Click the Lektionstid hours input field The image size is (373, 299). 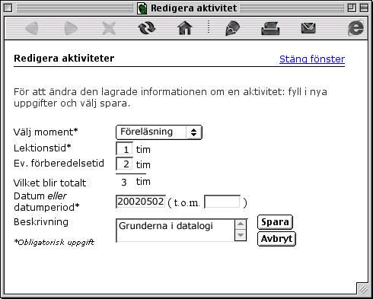pos(124,148)
